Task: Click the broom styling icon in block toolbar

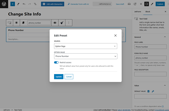Action: [62, 23]
